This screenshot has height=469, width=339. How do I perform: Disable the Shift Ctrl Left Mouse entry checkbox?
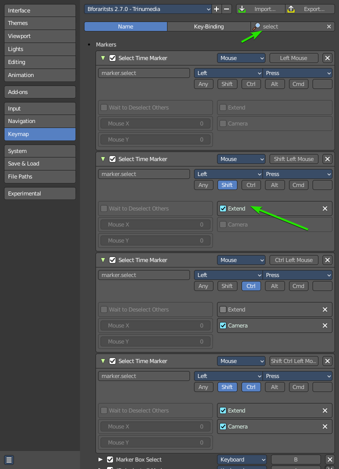112,361
